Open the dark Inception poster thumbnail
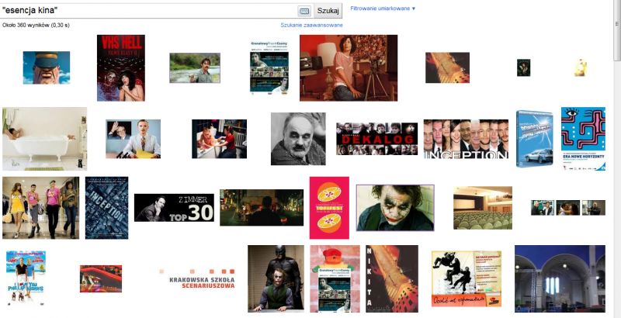The width and height of the screenshot is (621, 318). 107,208
